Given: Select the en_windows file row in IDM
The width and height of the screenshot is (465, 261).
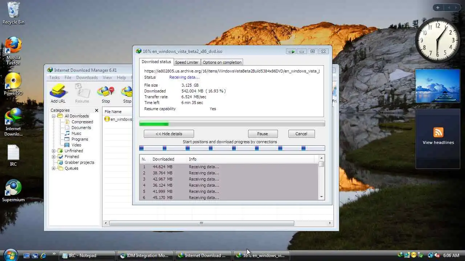Looking at the screenshot, I should (x=118, y=119).
